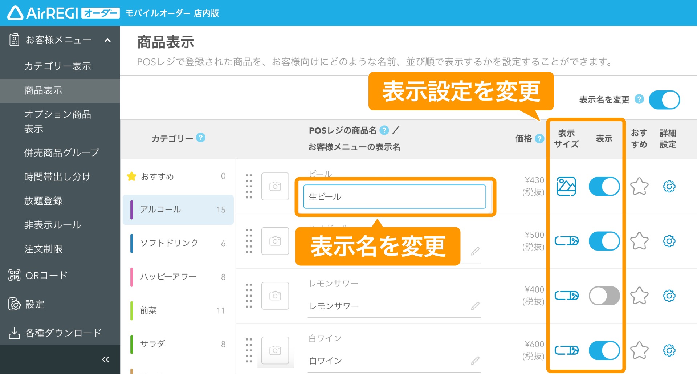Click the AirREGI logo icon

(16, 13)
